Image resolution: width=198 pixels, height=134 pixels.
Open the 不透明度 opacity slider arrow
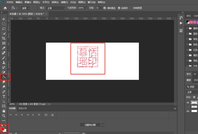pyautogui.click(x=87, y=8)
